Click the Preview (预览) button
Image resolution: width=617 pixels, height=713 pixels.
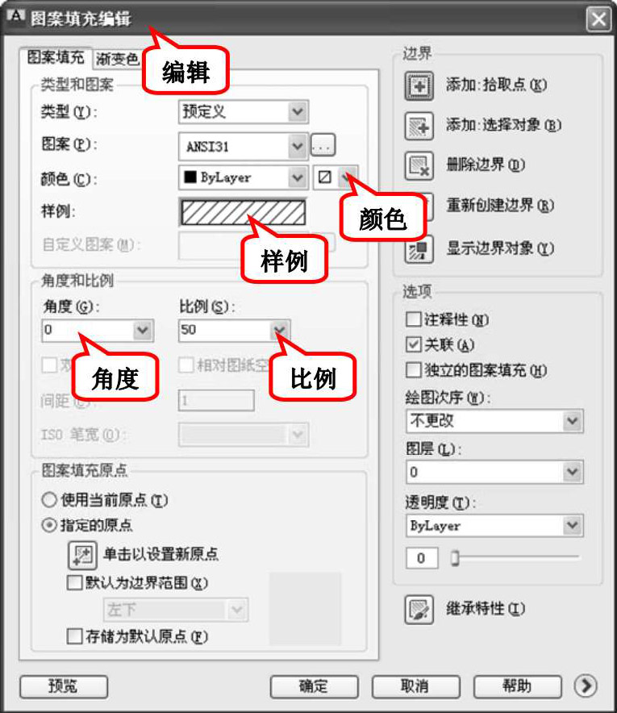(x=64, y=686)
